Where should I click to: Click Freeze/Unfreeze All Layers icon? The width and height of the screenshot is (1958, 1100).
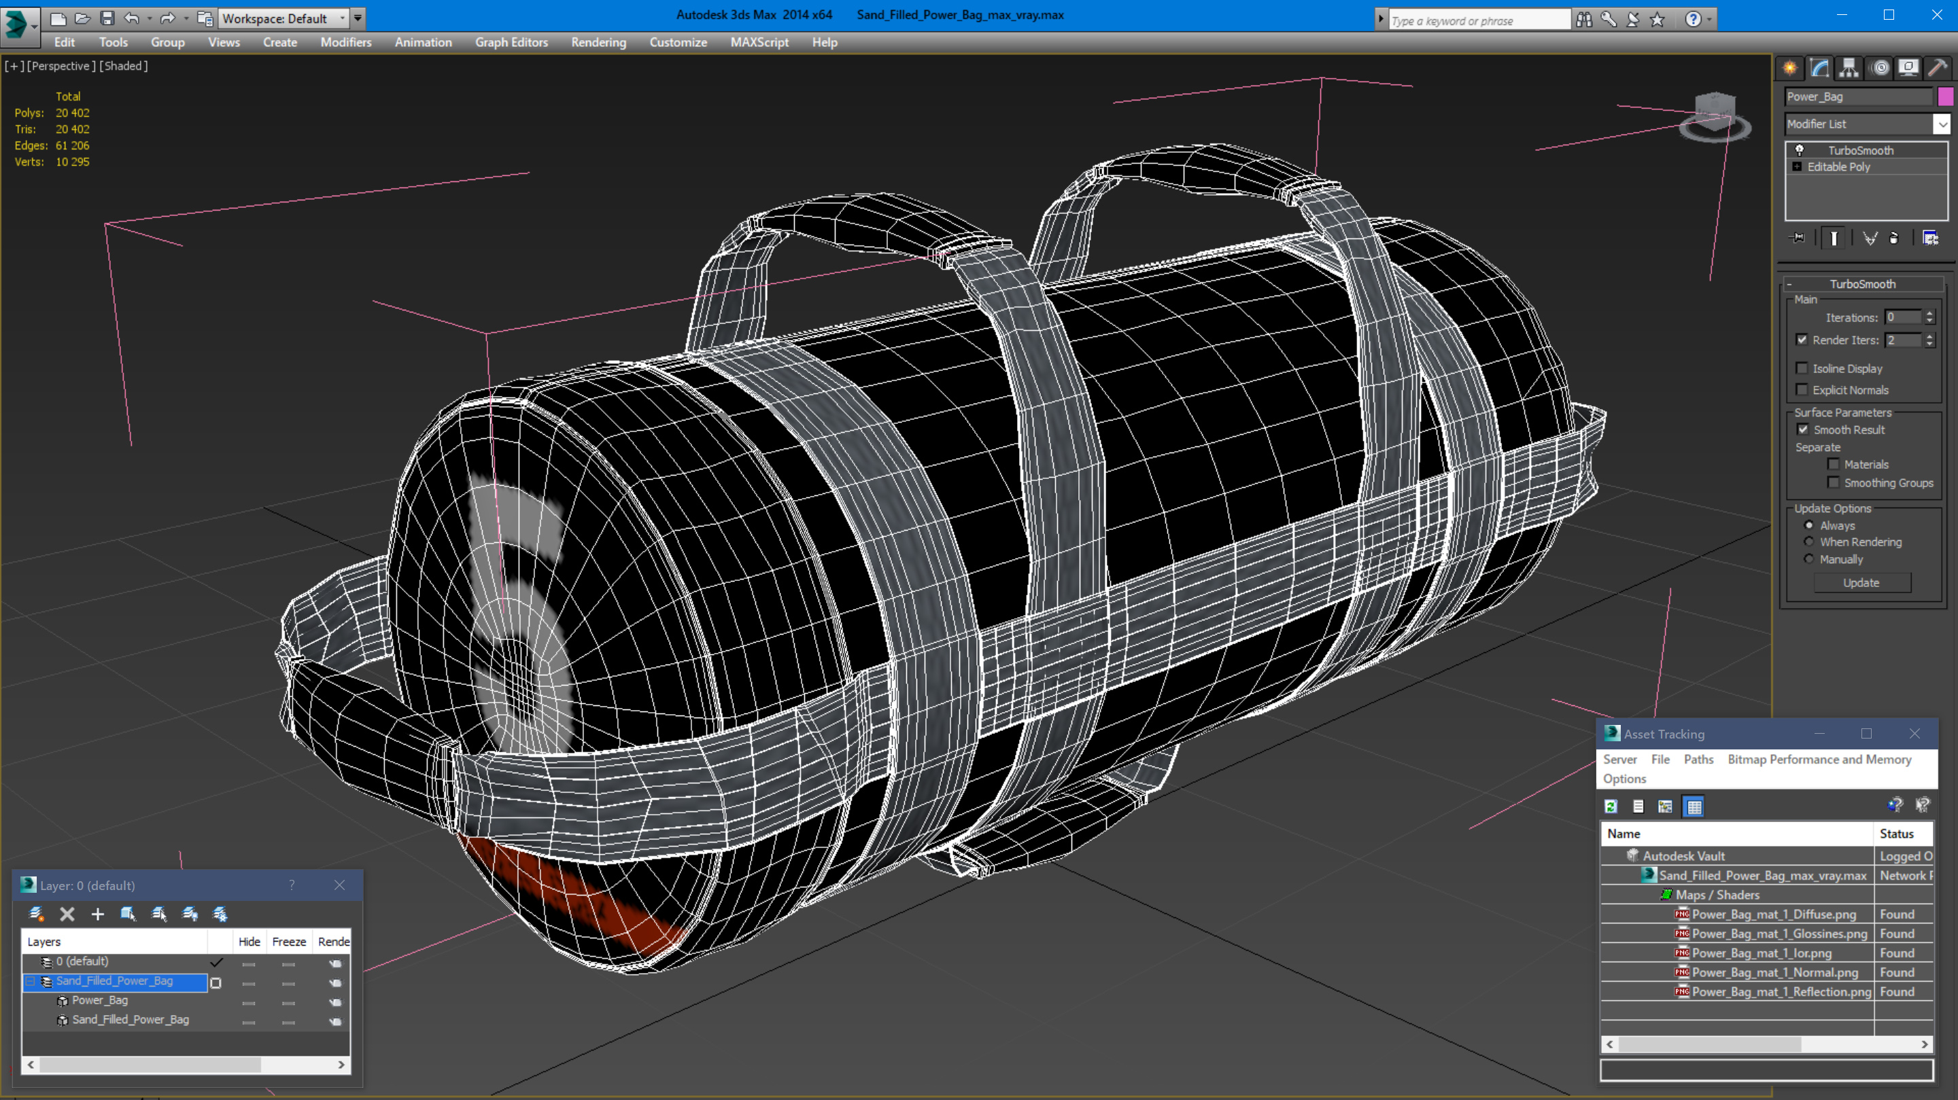[220, 914]
